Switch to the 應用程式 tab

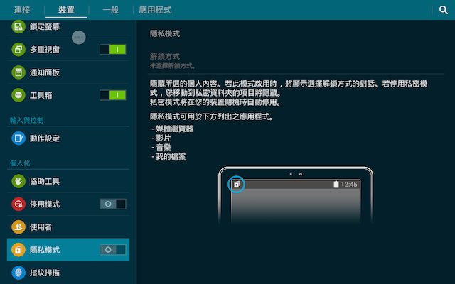(155, 10)
